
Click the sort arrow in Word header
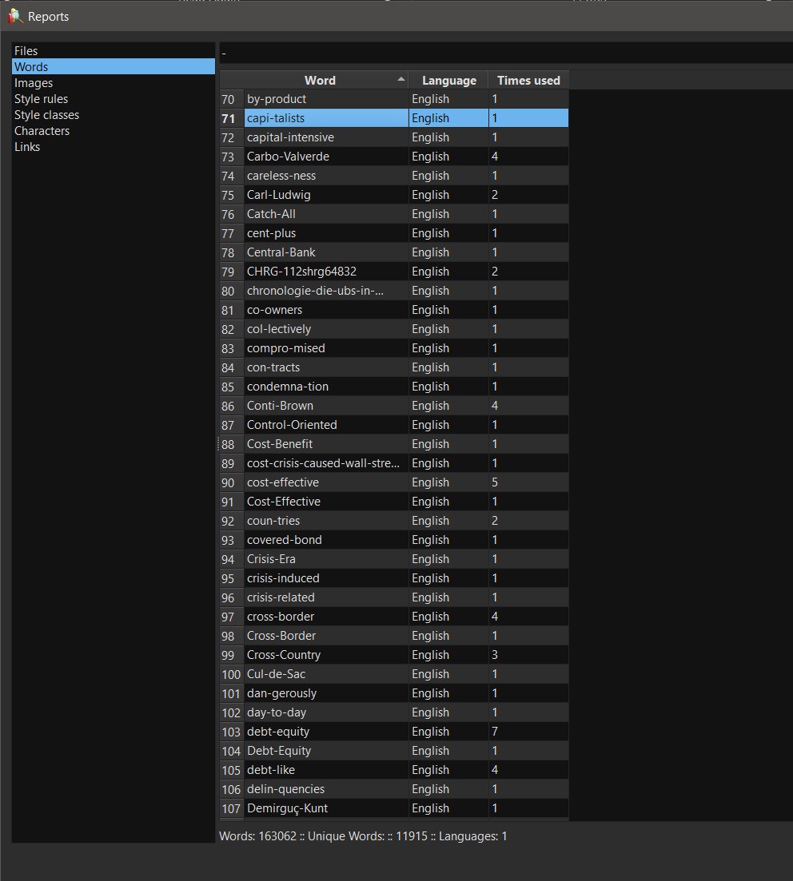[x=400, y=79]
